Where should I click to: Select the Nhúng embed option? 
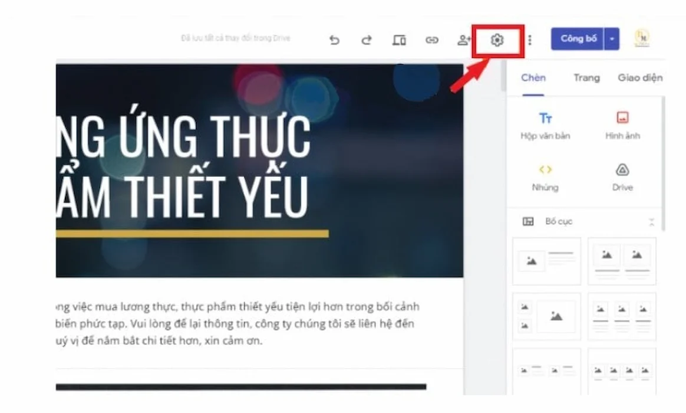coord(545,178)
